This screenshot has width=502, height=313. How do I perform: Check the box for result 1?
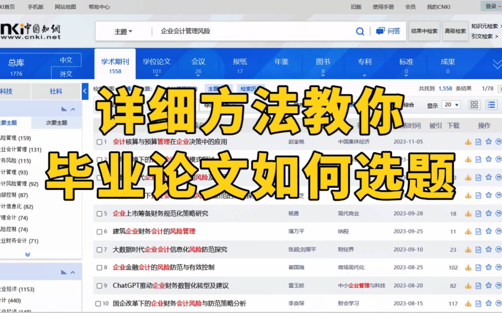point(99,142)
